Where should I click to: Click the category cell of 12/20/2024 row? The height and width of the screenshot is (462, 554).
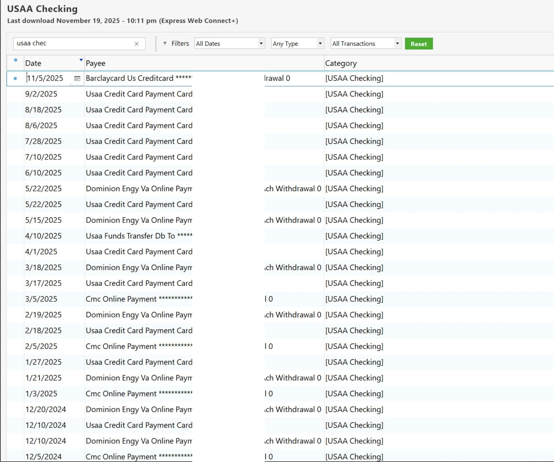tap(354, 409)
